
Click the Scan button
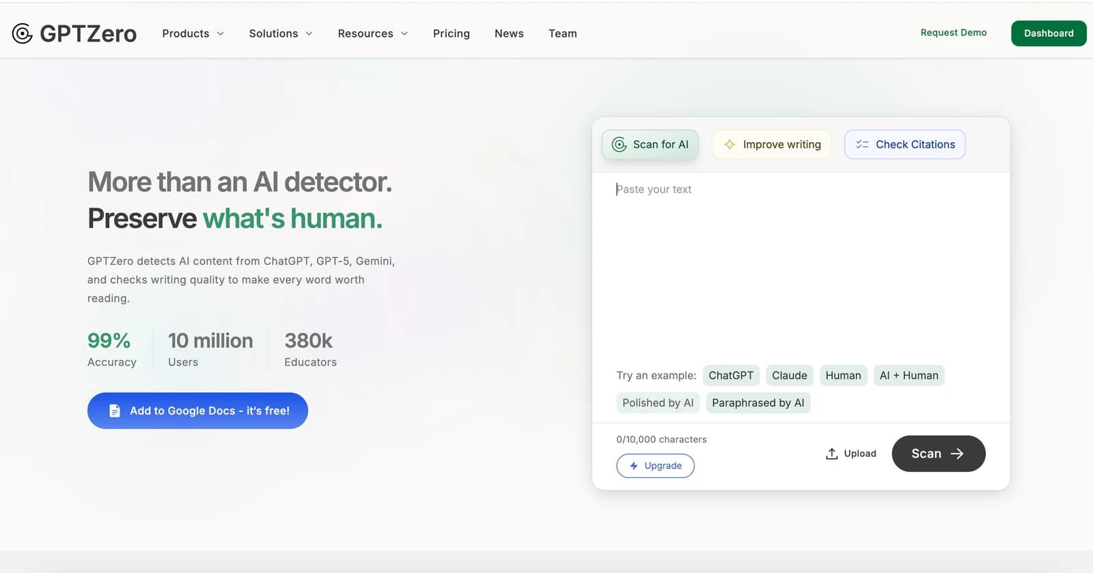(939, 453)
